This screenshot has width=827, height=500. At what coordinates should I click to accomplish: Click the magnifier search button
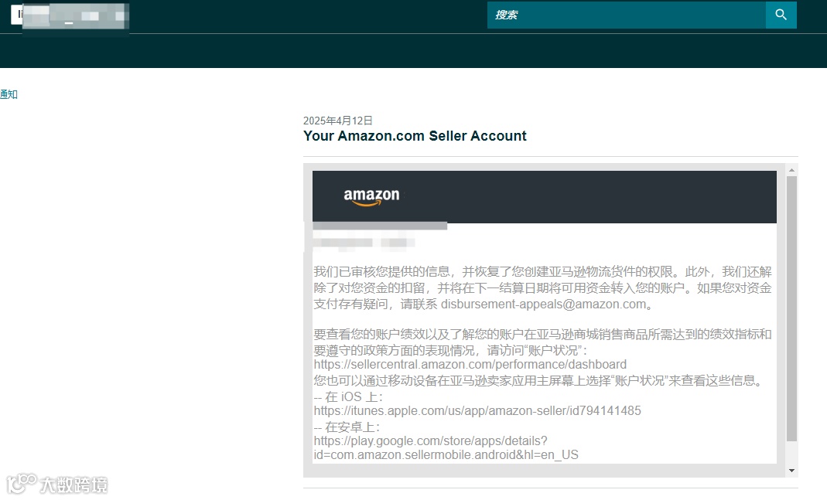pyautogui.click(x=781, y=15)
